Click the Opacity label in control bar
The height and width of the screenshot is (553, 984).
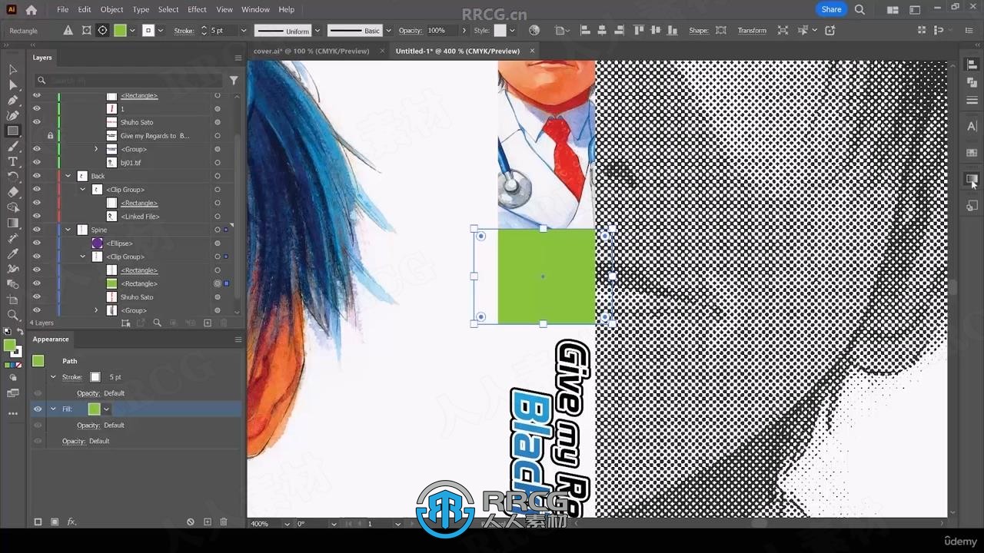[x=410, y=31]
